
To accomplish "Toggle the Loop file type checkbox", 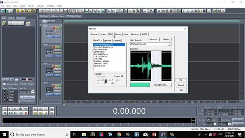I will 4,95.
